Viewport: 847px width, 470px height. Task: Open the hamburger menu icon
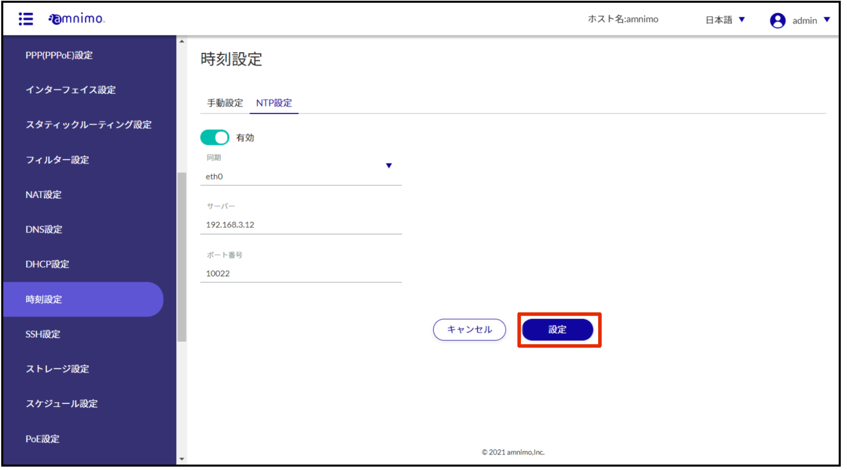click(26, 19)
